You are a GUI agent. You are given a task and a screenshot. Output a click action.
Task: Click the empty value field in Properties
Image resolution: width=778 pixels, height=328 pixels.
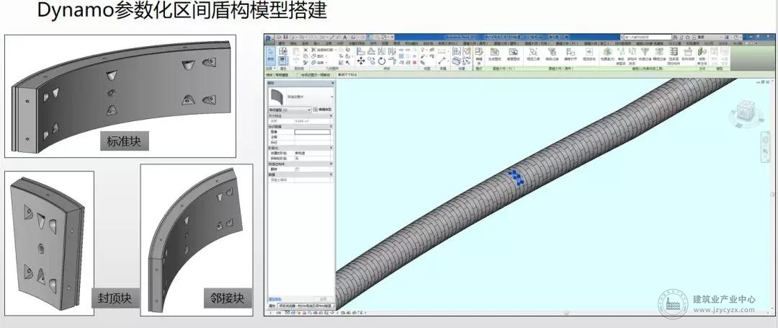click(313, 132)
